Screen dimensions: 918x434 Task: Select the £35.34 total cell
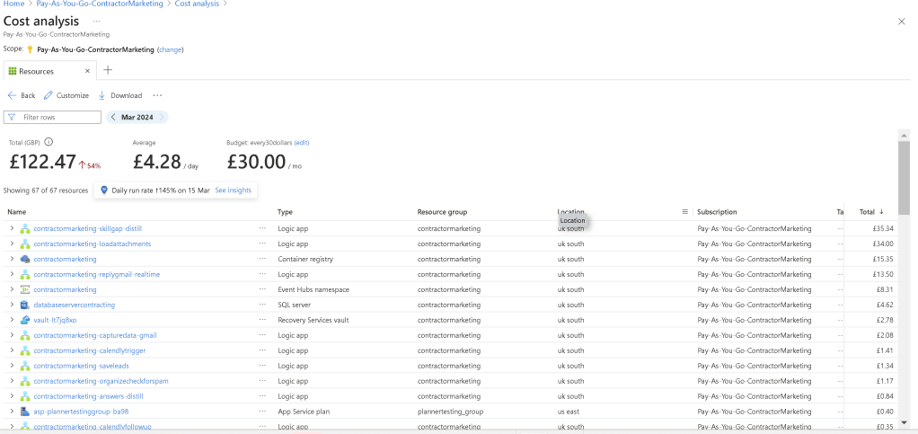coord(884,228)
